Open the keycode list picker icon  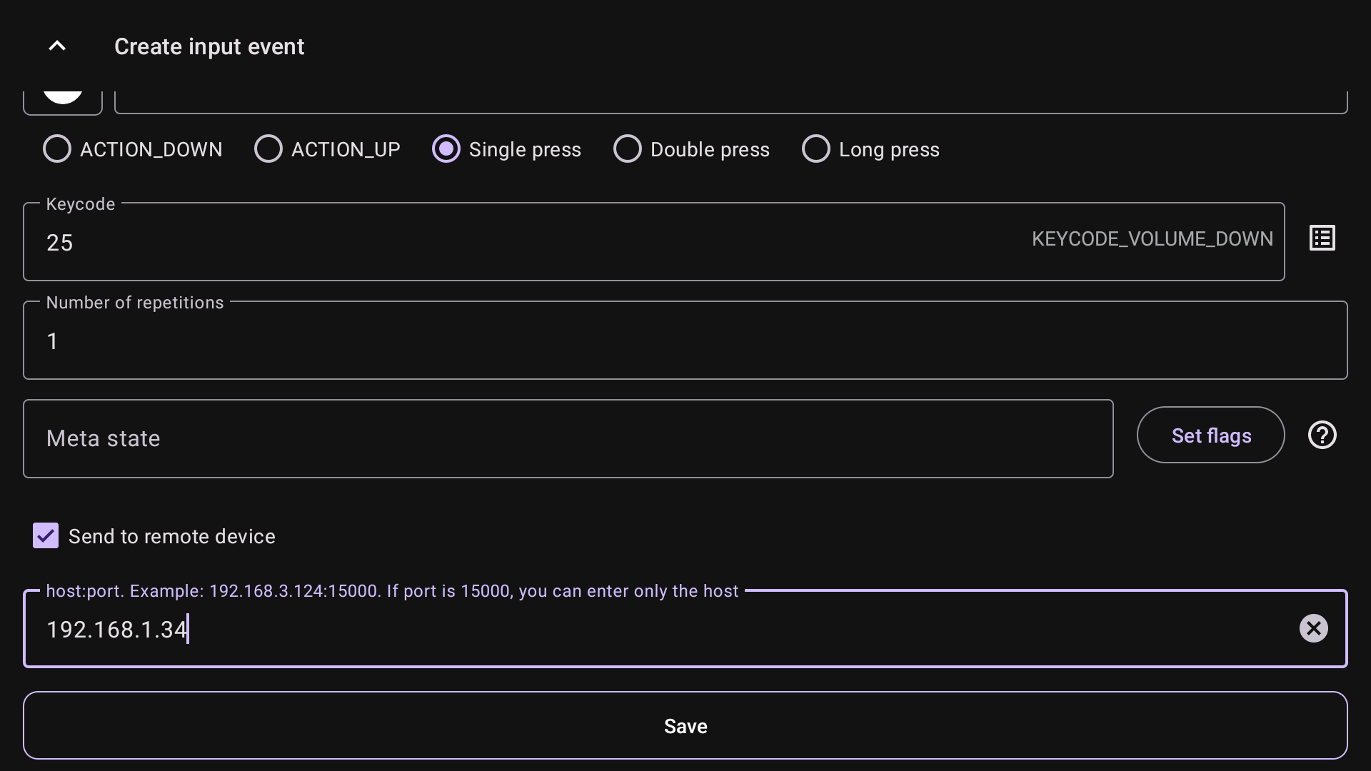1322,238
